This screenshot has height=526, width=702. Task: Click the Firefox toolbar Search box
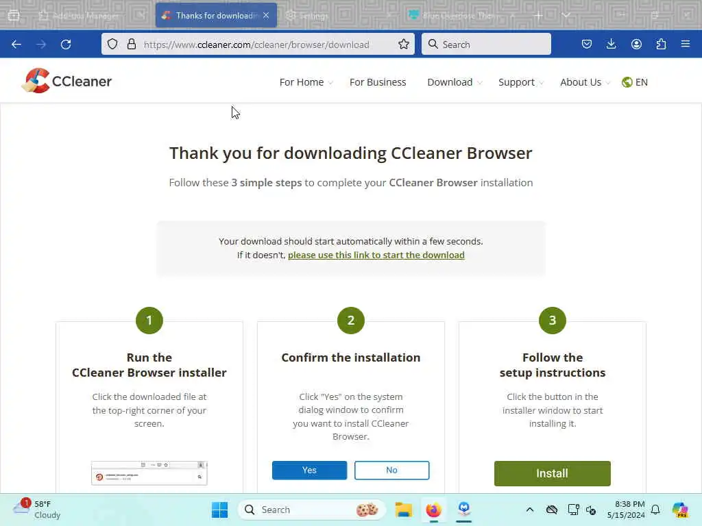pyautogui.click(x=486, y=45)
